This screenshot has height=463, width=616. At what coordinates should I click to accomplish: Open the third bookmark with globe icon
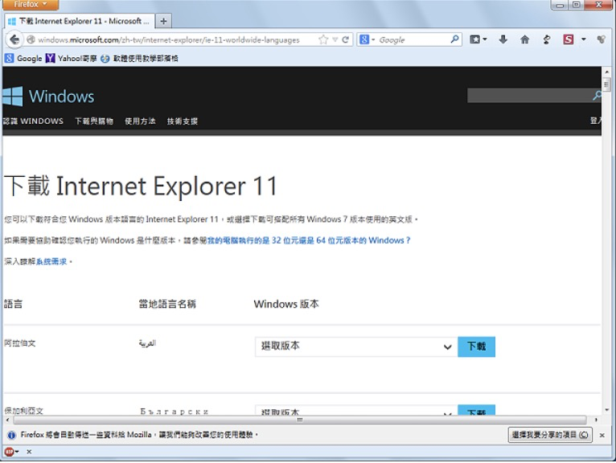click(139, 59)
